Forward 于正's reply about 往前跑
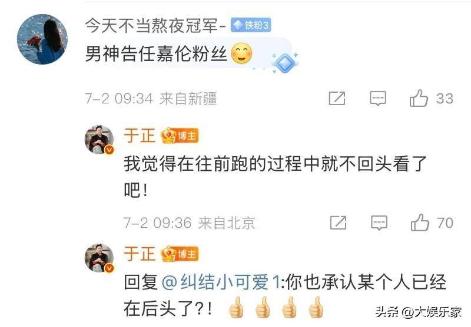This screenshot has width=471, height=327. click(338, 223)
